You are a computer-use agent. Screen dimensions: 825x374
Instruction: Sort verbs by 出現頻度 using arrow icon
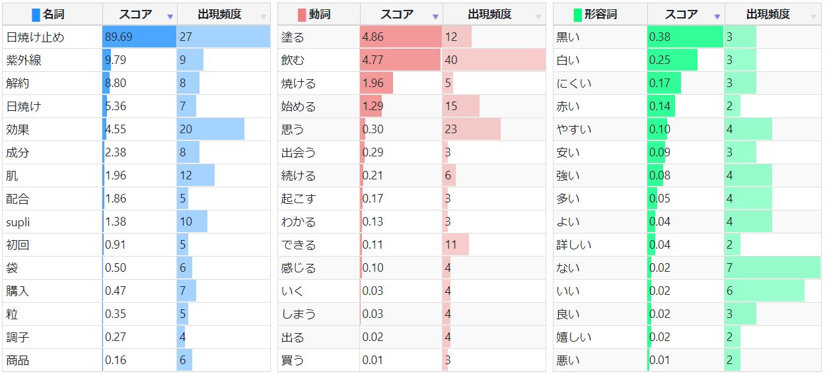tap(538, 16)
